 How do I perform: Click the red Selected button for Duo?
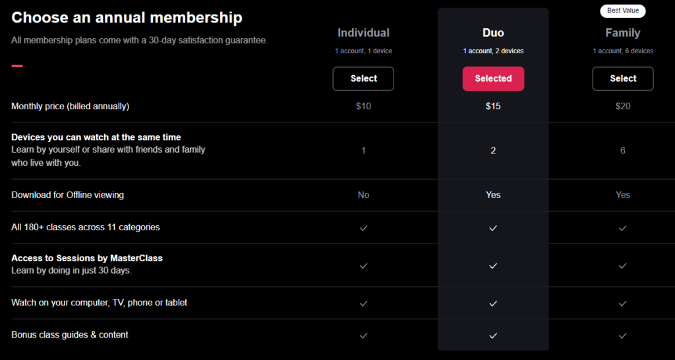point(493,79)
